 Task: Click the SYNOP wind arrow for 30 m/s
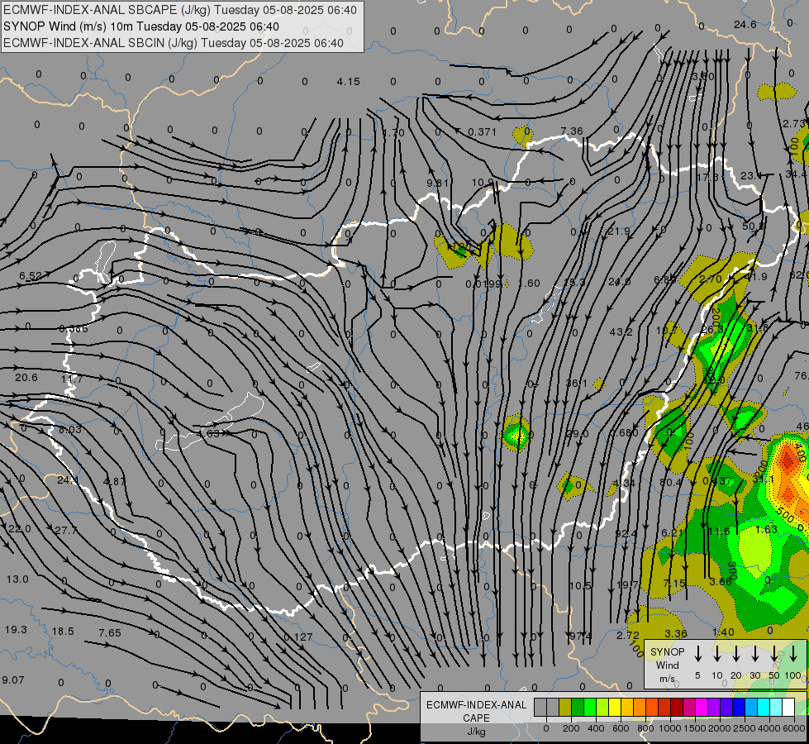click(x=755, y=654)
